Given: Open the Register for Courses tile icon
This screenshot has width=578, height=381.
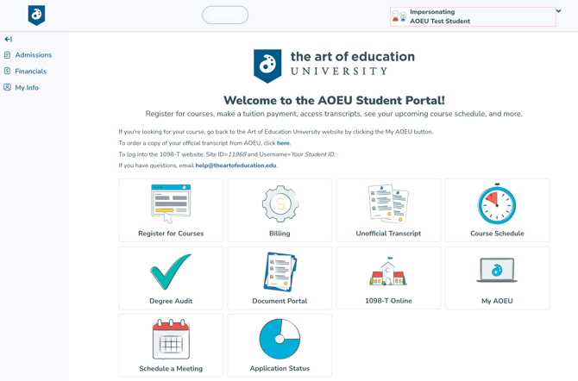Looking at the screenshot, I should [171, 203].
